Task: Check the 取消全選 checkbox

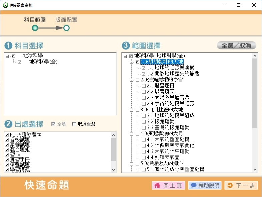Action: [x=74, y=124]
